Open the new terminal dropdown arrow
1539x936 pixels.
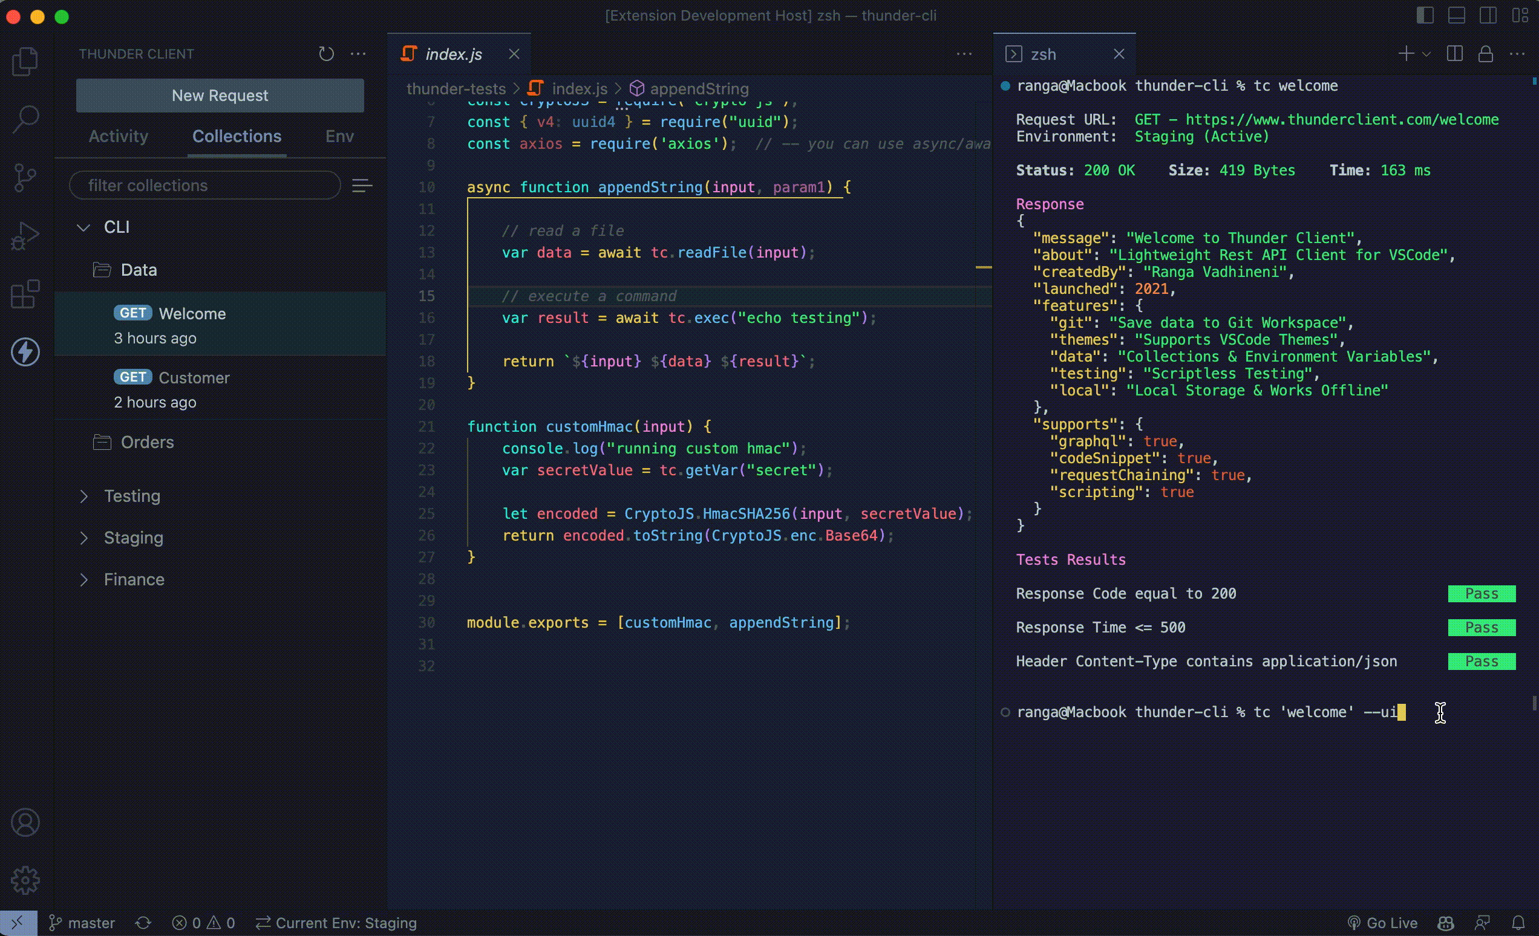tap(1426, 54)
